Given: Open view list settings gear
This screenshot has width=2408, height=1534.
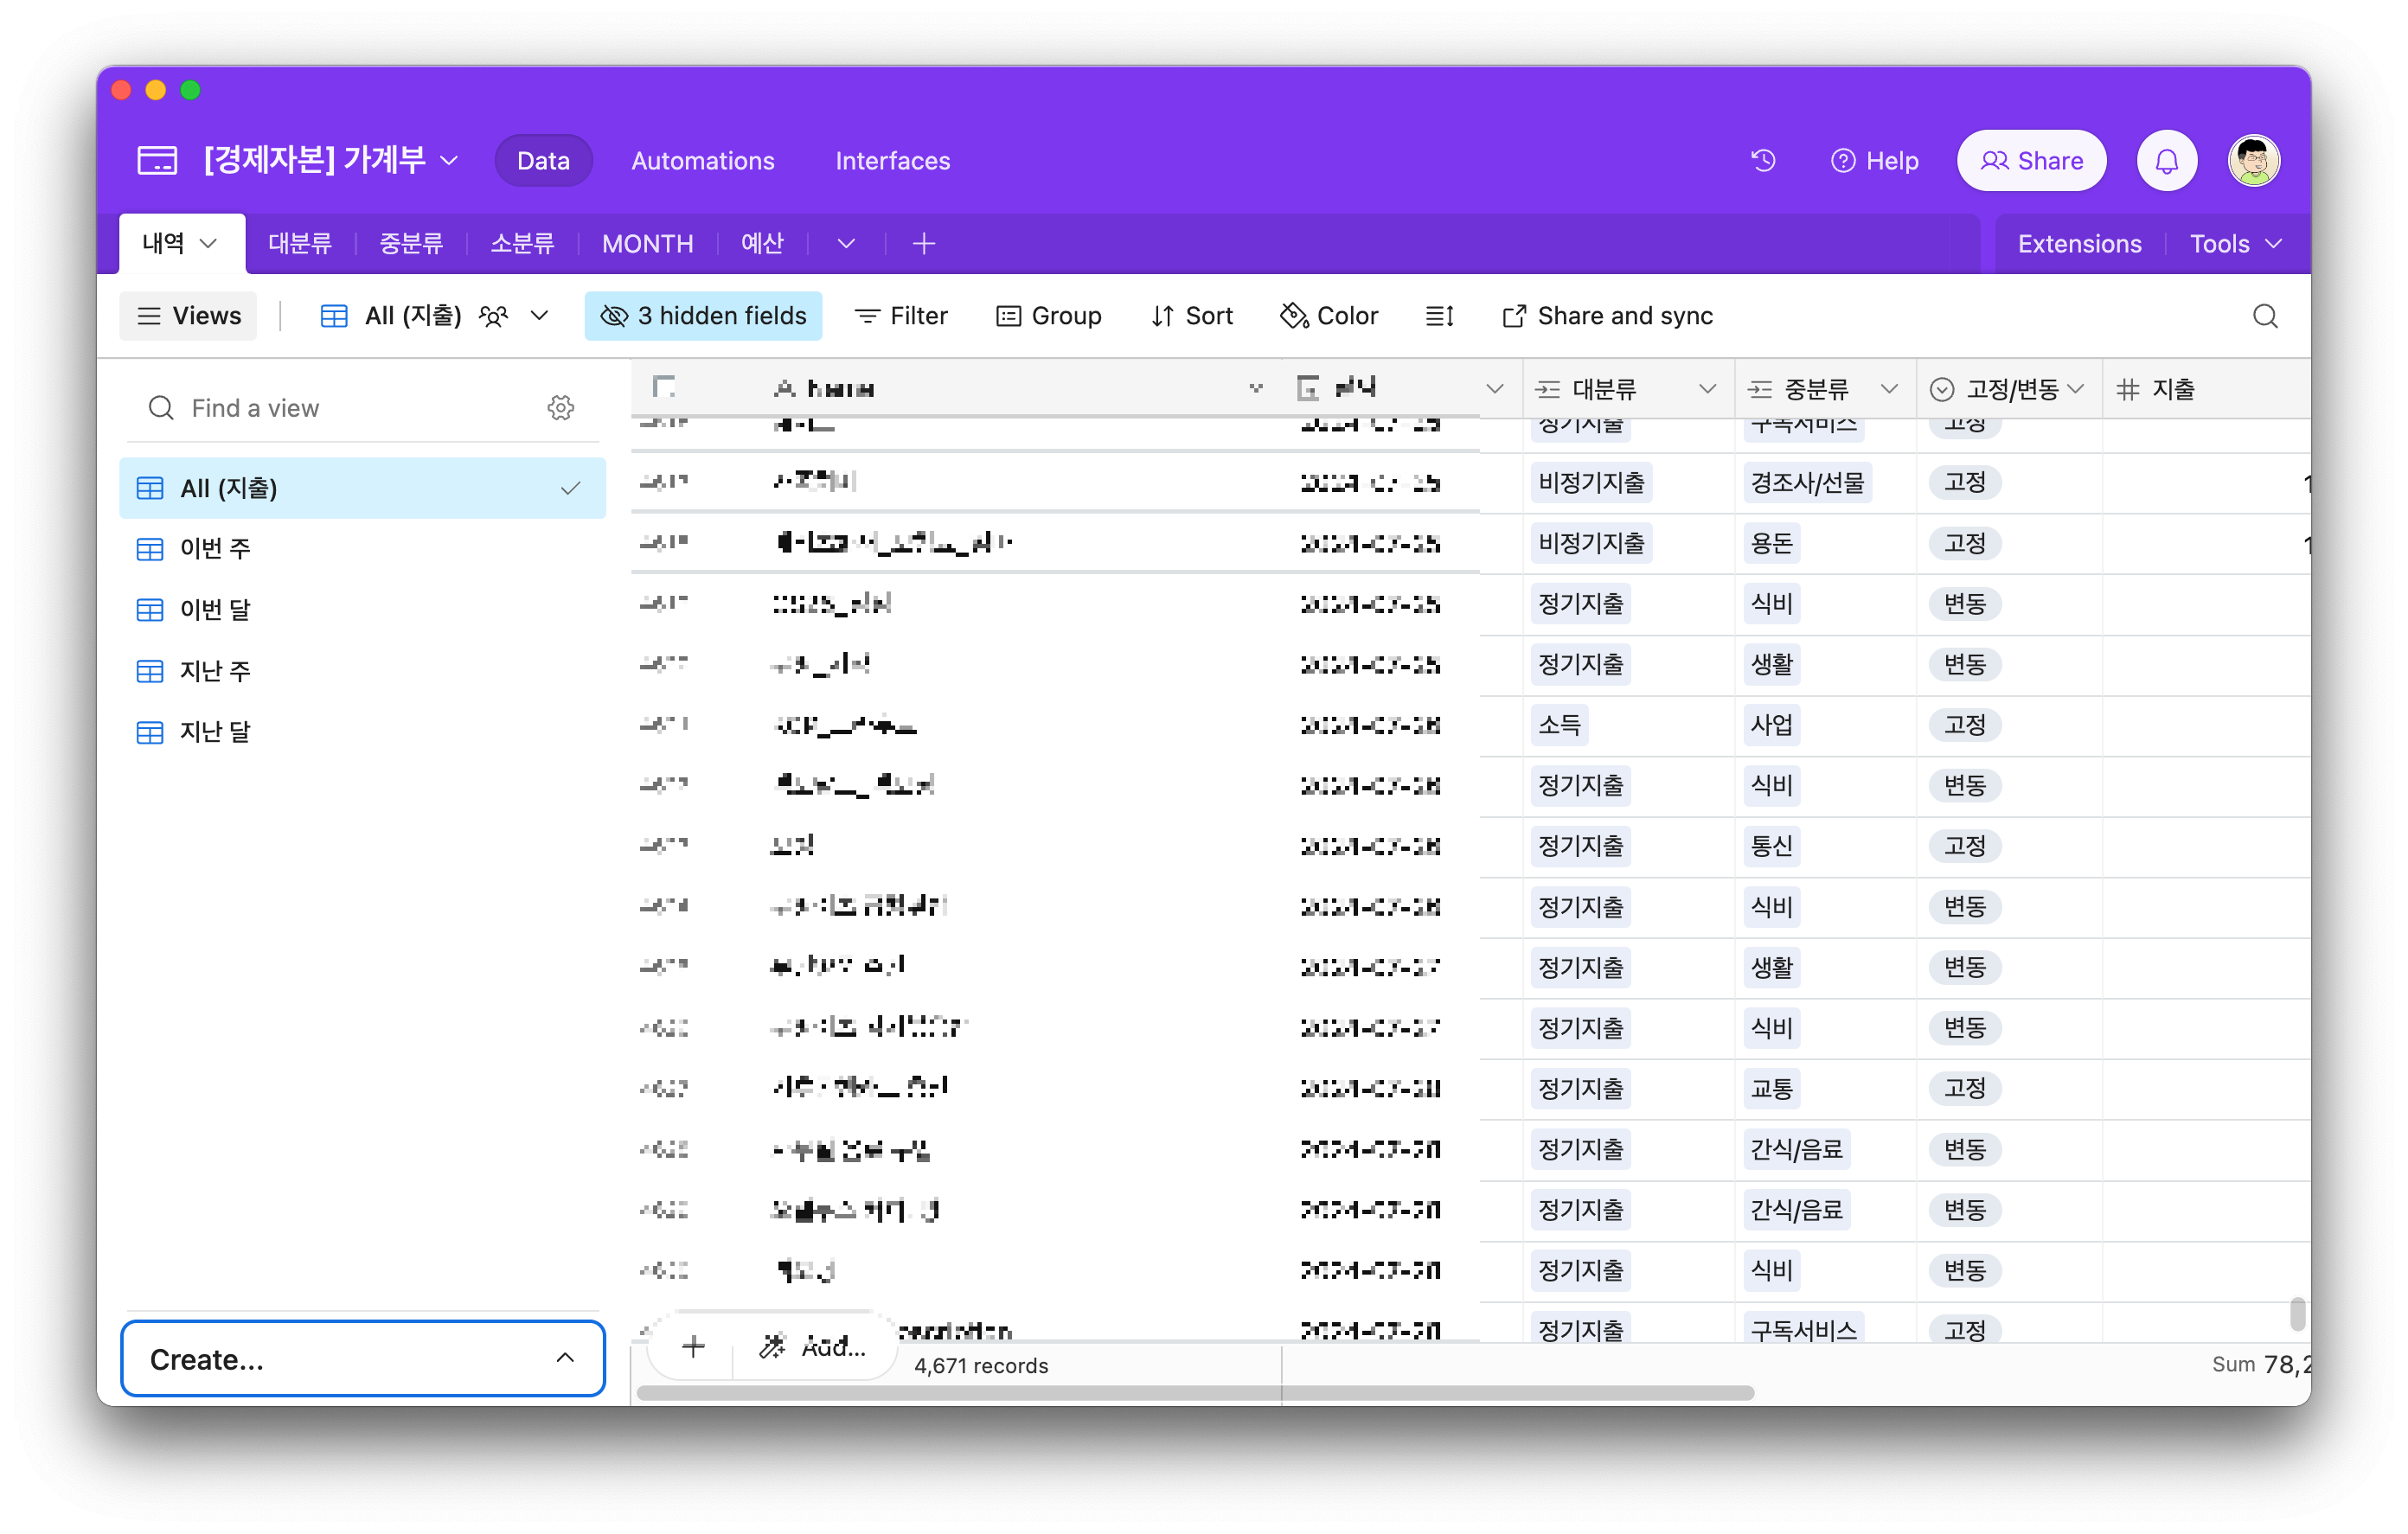Looking at the screenshot, I should pos(560,408).
